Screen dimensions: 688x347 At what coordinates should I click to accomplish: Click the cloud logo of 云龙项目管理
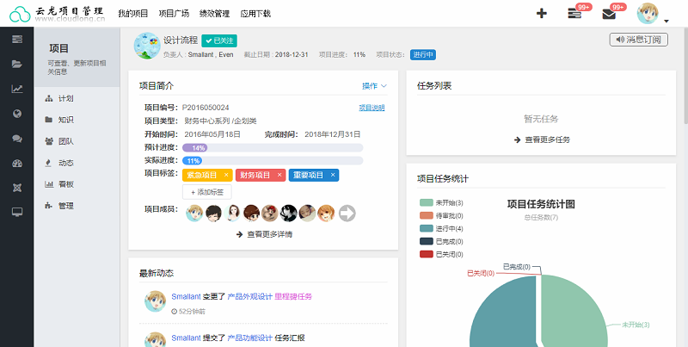pyautogui.click(x=20, y=14)
